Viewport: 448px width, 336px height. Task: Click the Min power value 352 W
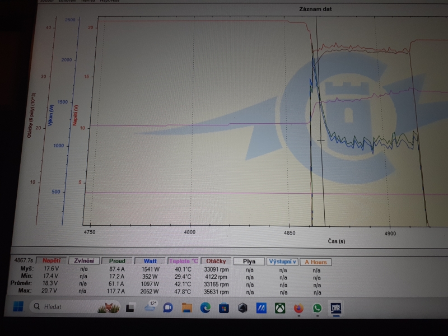(x=151, y=277)
